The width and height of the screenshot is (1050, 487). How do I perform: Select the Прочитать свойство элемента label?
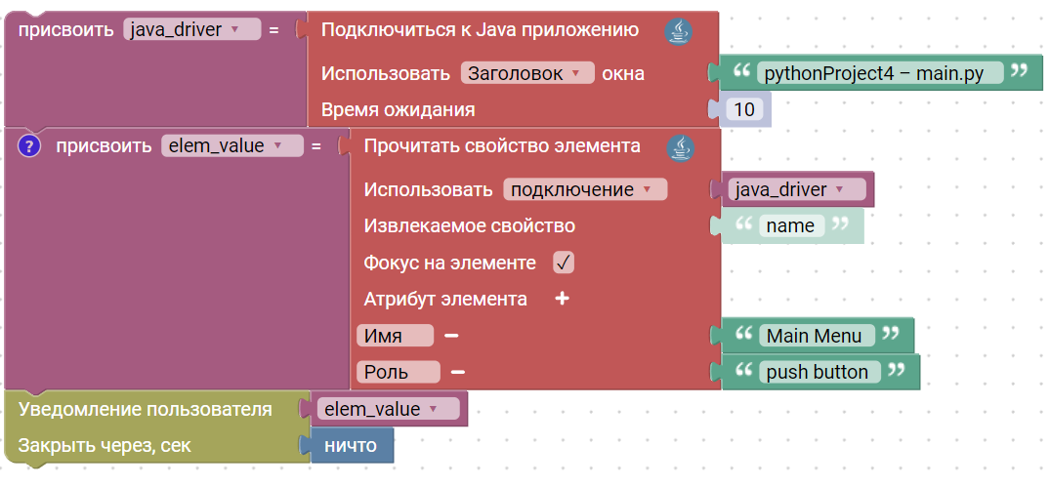[x=502, y=145]
